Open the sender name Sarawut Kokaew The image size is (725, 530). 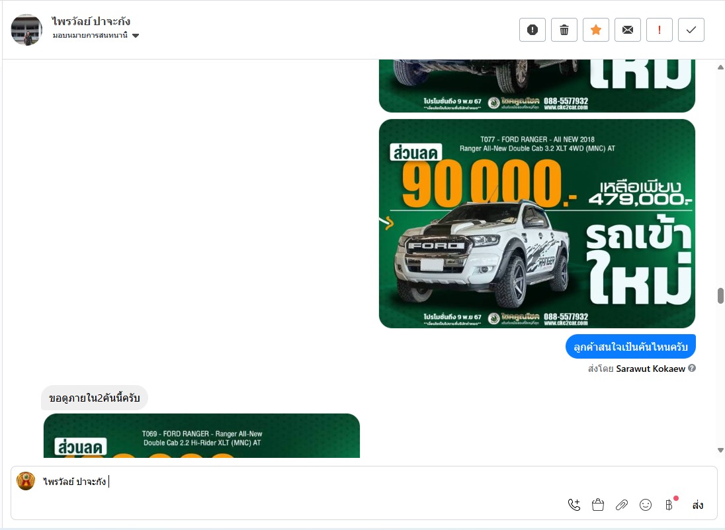pyautogui.click(x=650, y=369)
